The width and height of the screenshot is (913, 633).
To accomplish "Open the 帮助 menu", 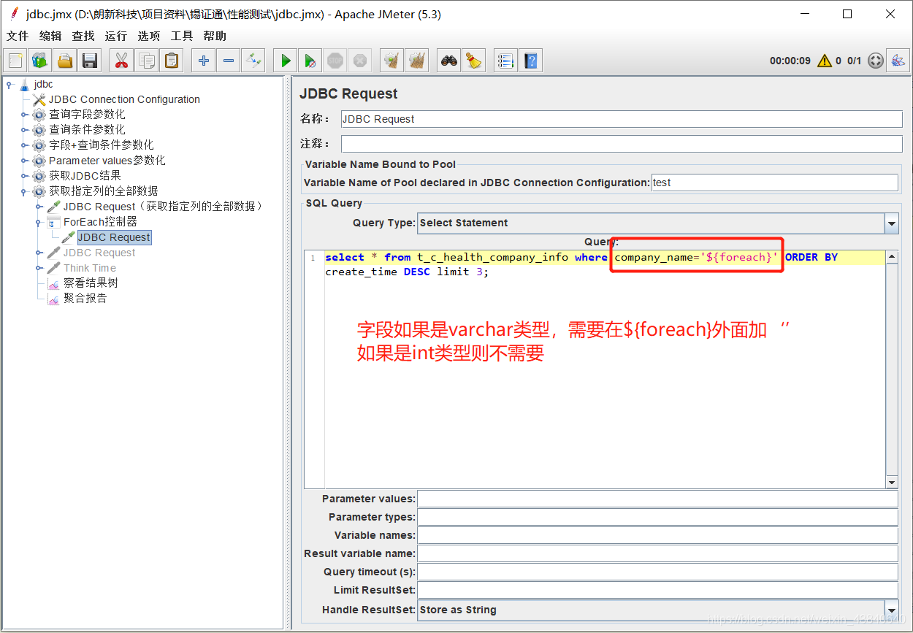I will pos(215,36).
